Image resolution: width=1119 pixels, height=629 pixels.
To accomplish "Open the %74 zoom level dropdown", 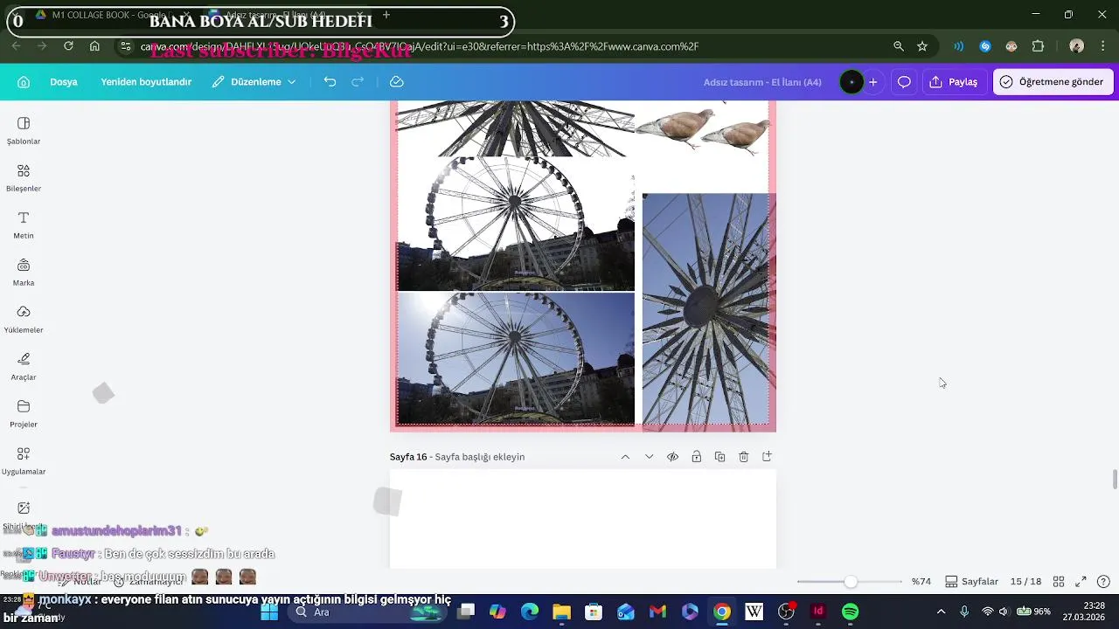I will (x=921, y=582).
